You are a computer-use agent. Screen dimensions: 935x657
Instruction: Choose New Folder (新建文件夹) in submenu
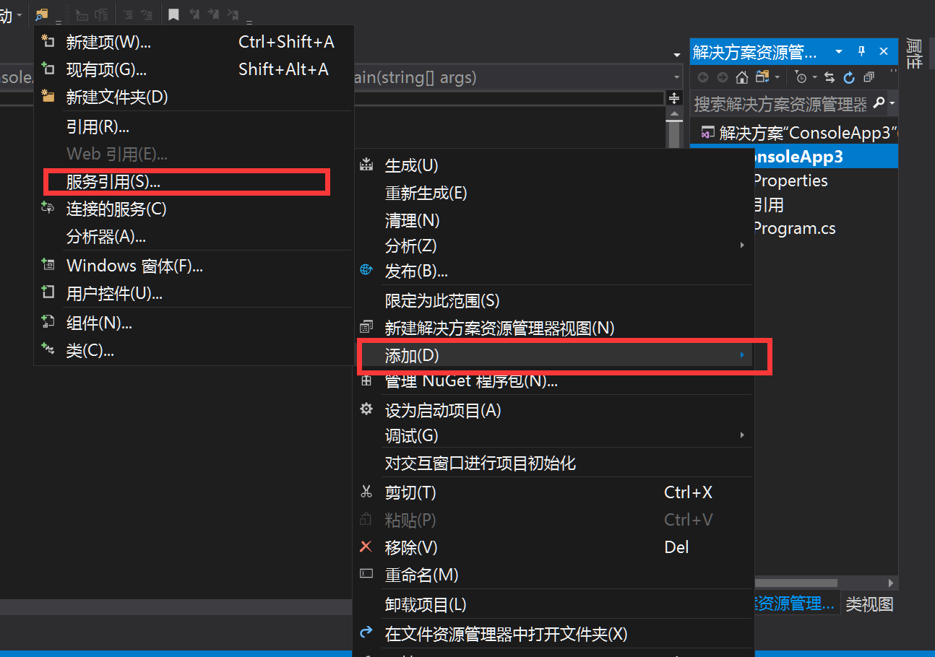click(x=194, y=97)
